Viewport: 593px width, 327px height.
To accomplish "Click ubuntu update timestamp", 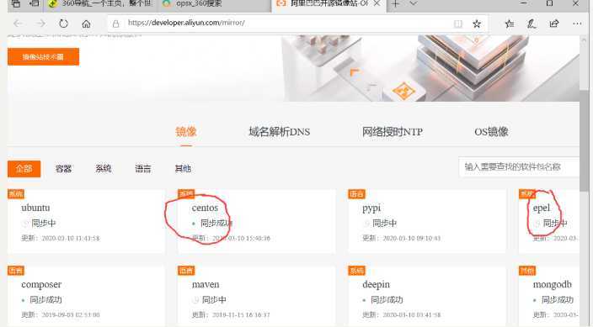I will [x=61, y=238].
